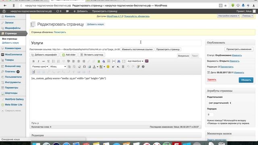Click the blue Обновить button
258x145 pixels.
coord(246,80)
